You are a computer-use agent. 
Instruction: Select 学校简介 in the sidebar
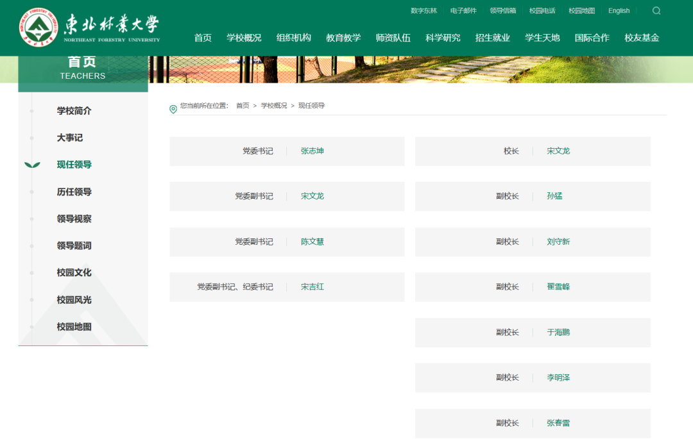[x=74, y=111]
